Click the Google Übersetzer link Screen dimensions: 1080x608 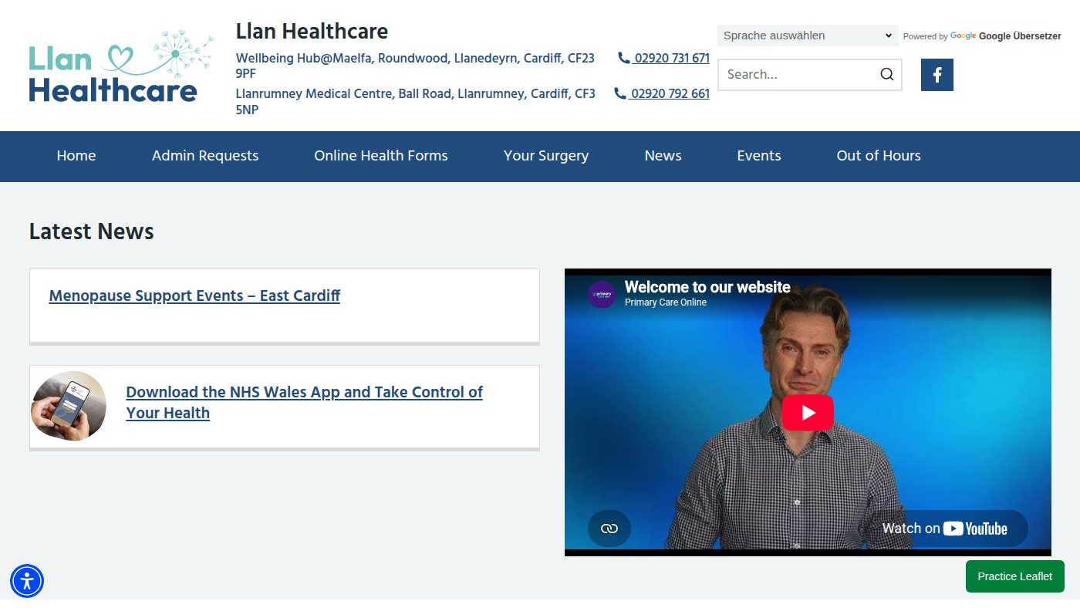click(x=1006, y=36)
